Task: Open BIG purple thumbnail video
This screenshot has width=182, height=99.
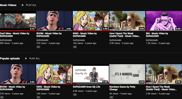Action: [164, 21]
